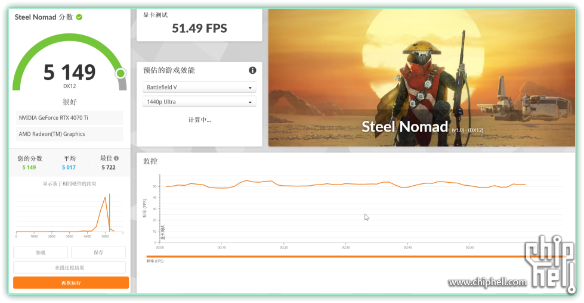
Task: Open the 1440p Ultra resolution dropdown
Action: (199, 101)
